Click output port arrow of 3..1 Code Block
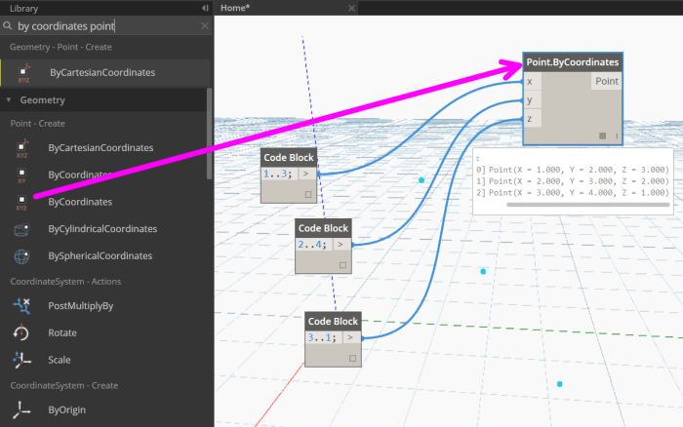This screenshot has width=683, height=427. tap(351, 337)
